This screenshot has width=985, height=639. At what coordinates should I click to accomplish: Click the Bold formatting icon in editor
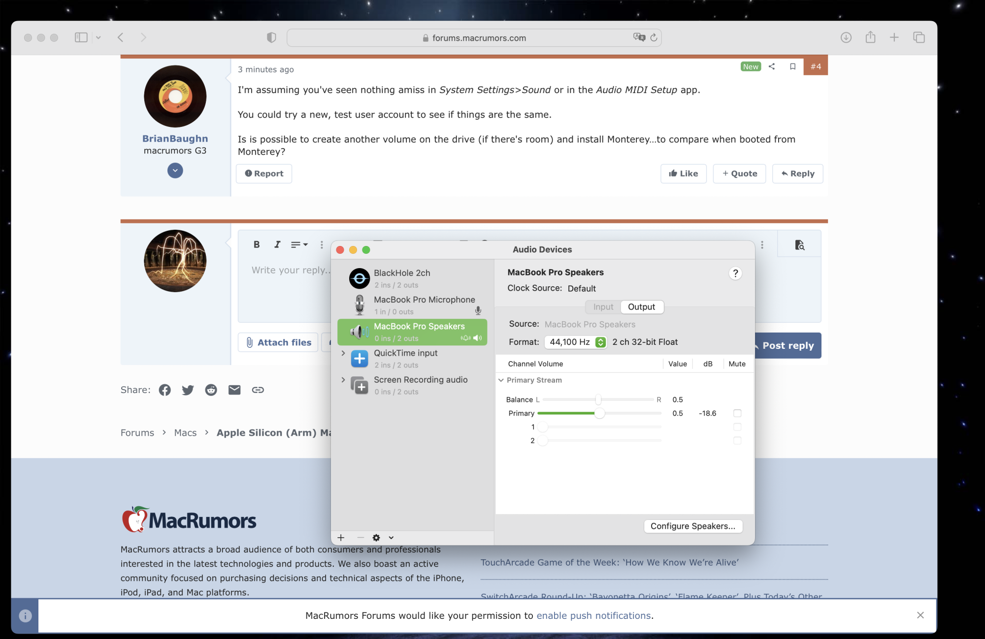(257, 244)
